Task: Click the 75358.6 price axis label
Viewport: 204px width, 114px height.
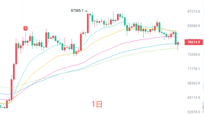Action: pyautogui.click(x=194, y=54)
